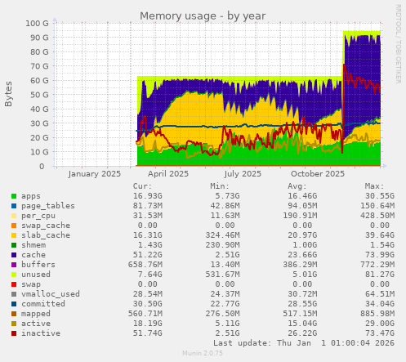
Task: Click the lime unused legend swatch
Action: tap(14, 275)
